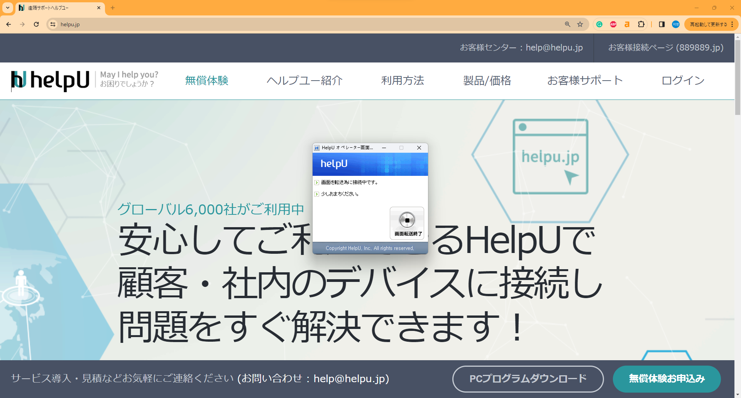Click the 無償体験お申込み button
Screen dimensions: 741x398
pos(667,379)
